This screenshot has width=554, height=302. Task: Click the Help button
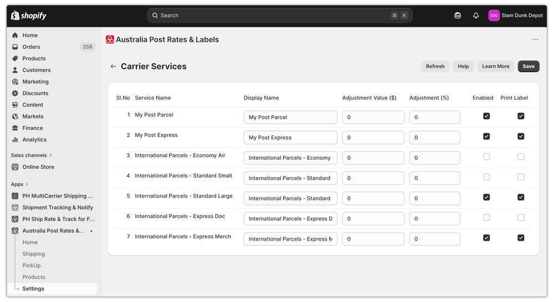[x=463, y=66]
